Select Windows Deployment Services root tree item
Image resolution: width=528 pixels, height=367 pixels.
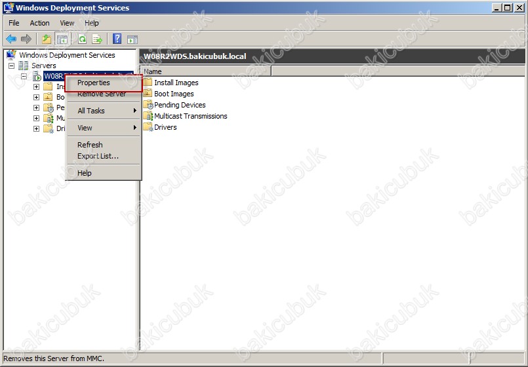pos(67,55)
